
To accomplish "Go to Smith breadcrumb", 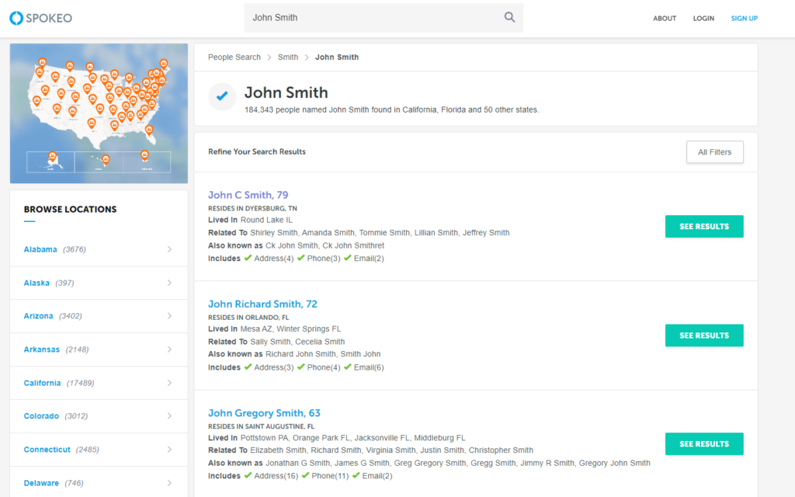I will coord(288,57).
